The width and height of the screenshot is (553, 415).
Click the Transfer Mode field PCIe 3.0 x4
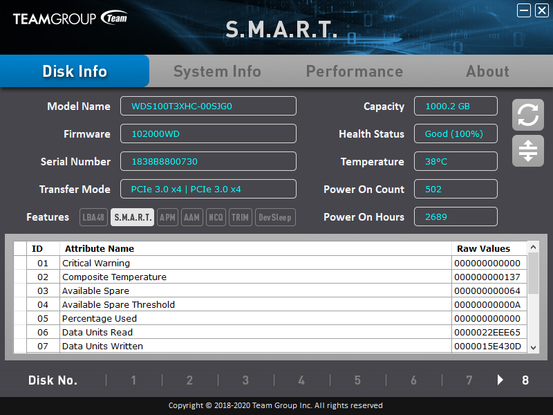click(x=208, y=189)
